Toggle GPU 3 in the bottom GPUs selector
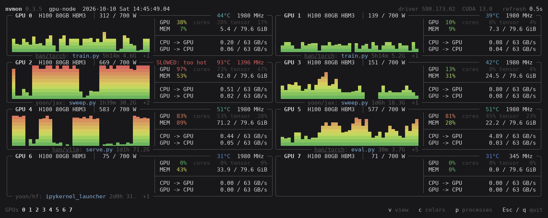This screenshot has height=218, width=548. coord(44,210)
